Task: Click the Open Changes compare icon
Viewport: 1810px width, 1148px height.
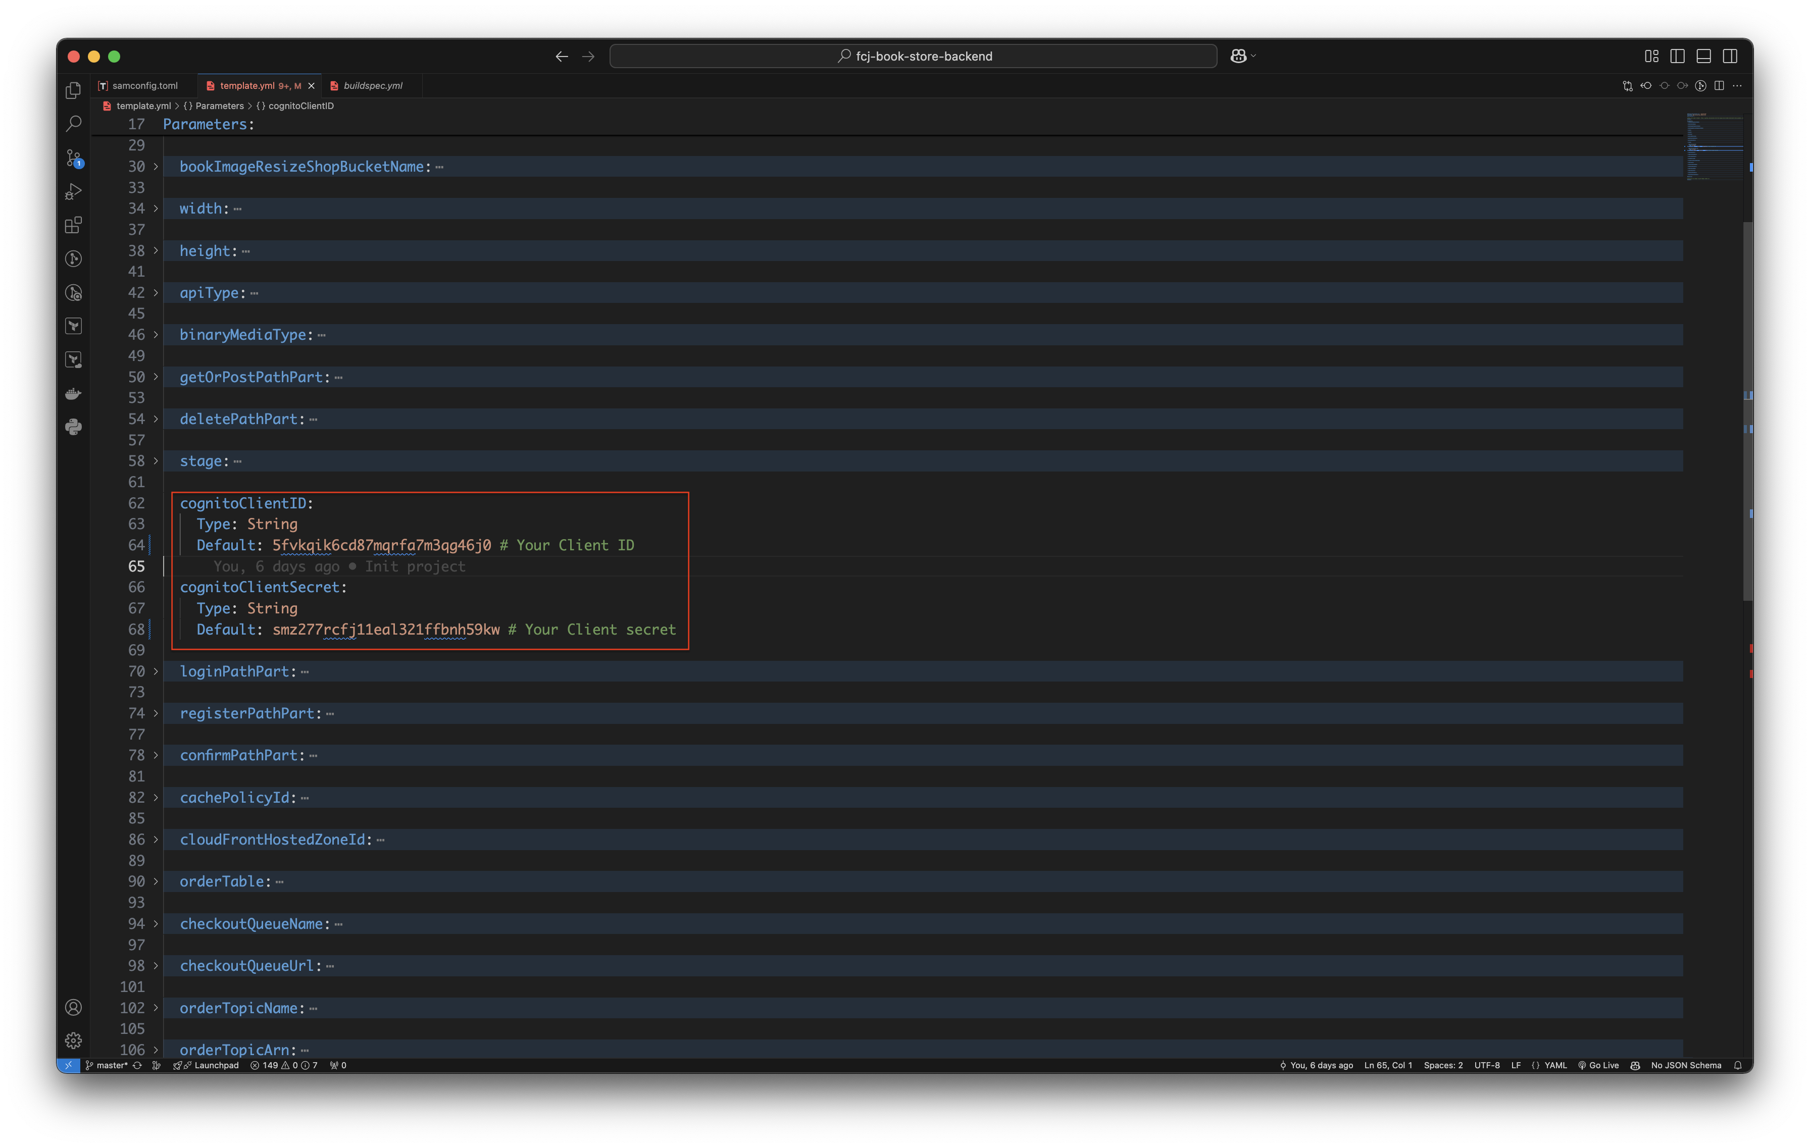Action: [x=1627, y=86]
